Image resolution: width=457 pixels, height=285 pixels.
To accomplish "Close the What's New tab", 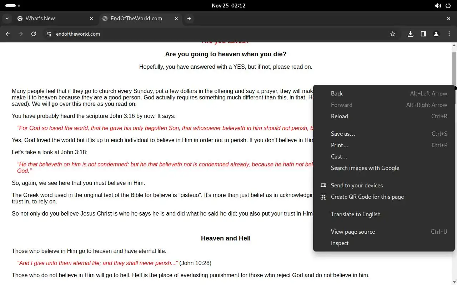I will [91, 19].
